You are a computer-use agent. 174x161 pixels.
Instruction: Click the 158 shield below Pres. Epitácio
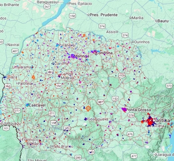coord(72,16)
